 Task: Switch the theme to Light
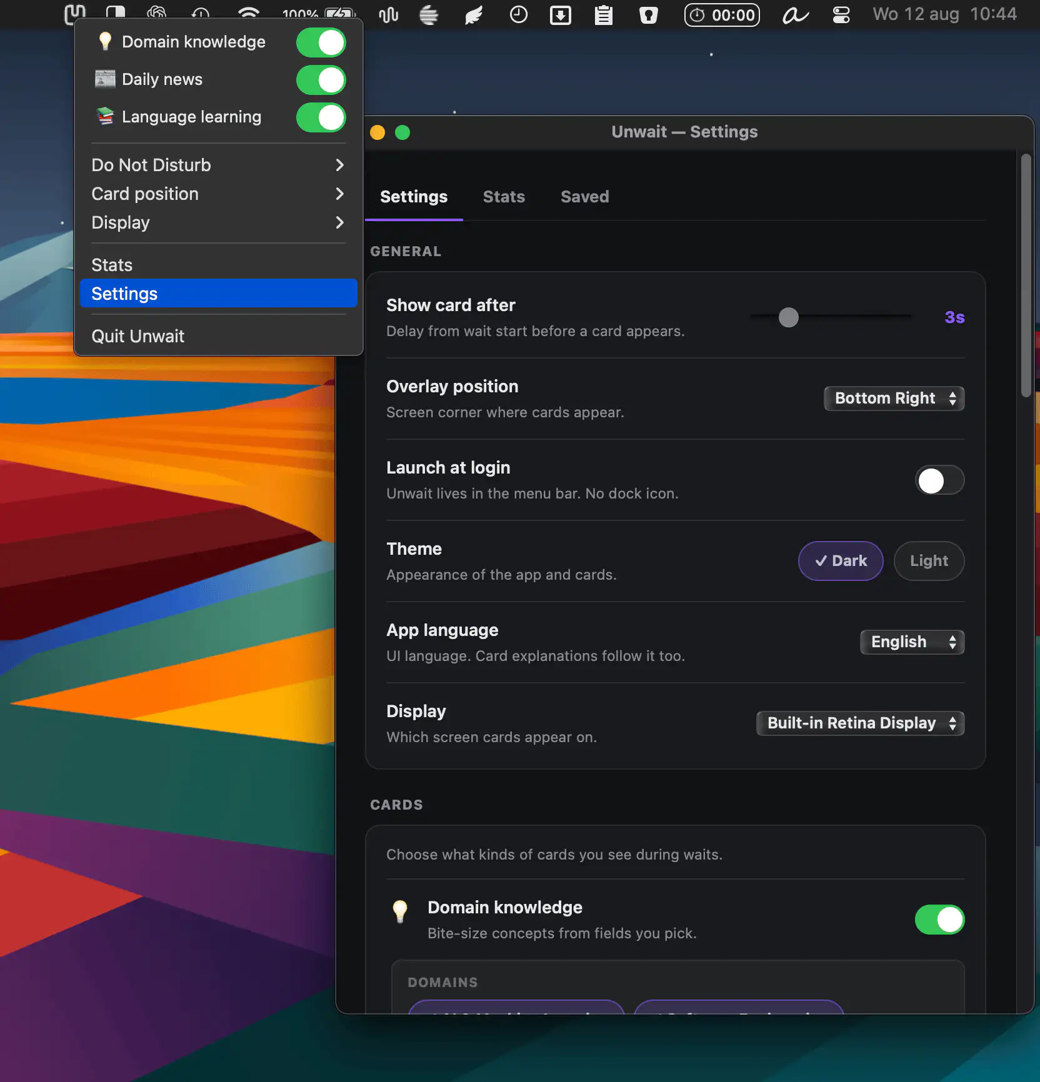929,561
